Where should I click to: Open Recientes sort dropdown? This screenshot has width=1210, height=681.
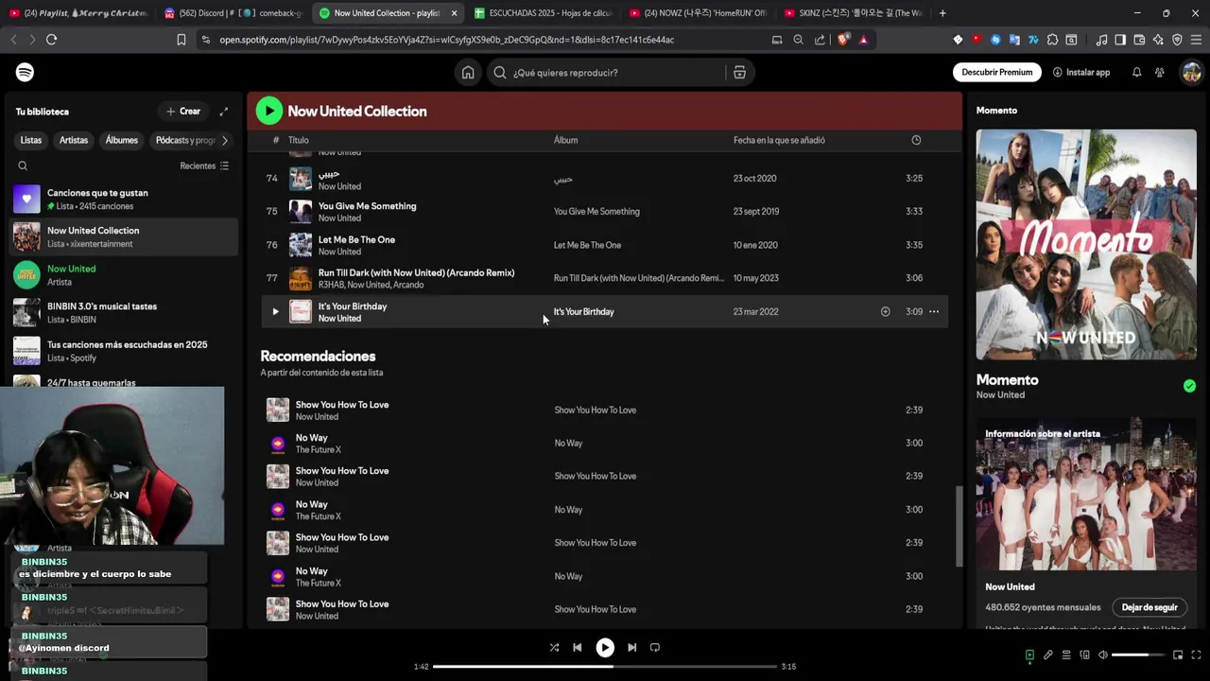point(204,166)
